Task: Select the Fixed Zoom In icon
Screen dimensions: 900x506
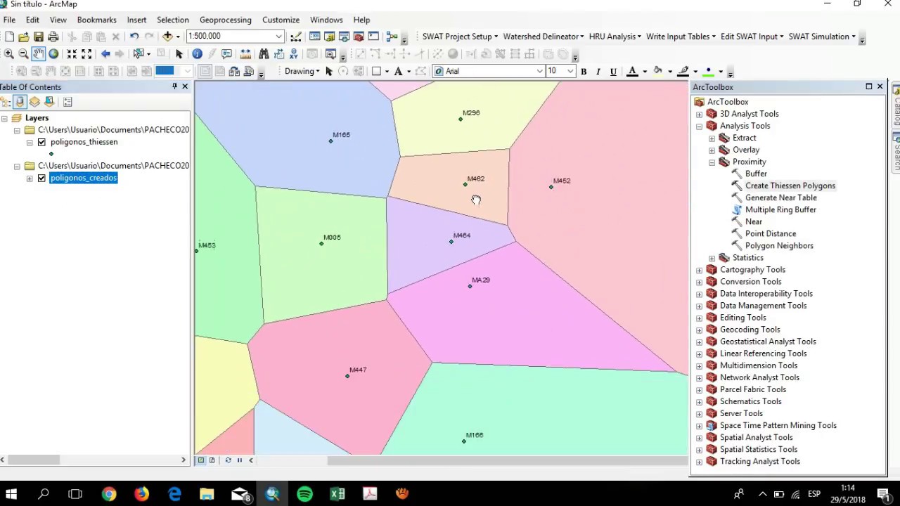Action: click(72, 53)
